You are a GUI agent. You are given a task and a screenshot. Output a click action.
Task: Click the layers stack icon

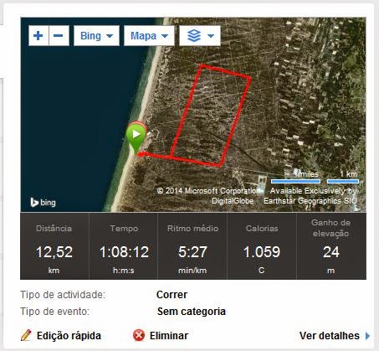[194, 36]
